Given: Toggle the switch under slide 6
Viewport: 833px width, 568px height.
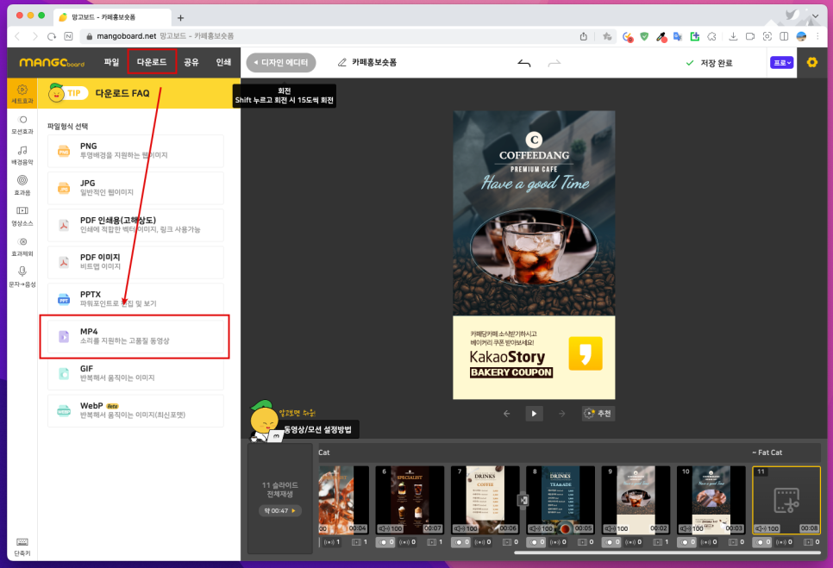Looking at the screenshot, I should (385, 542).
